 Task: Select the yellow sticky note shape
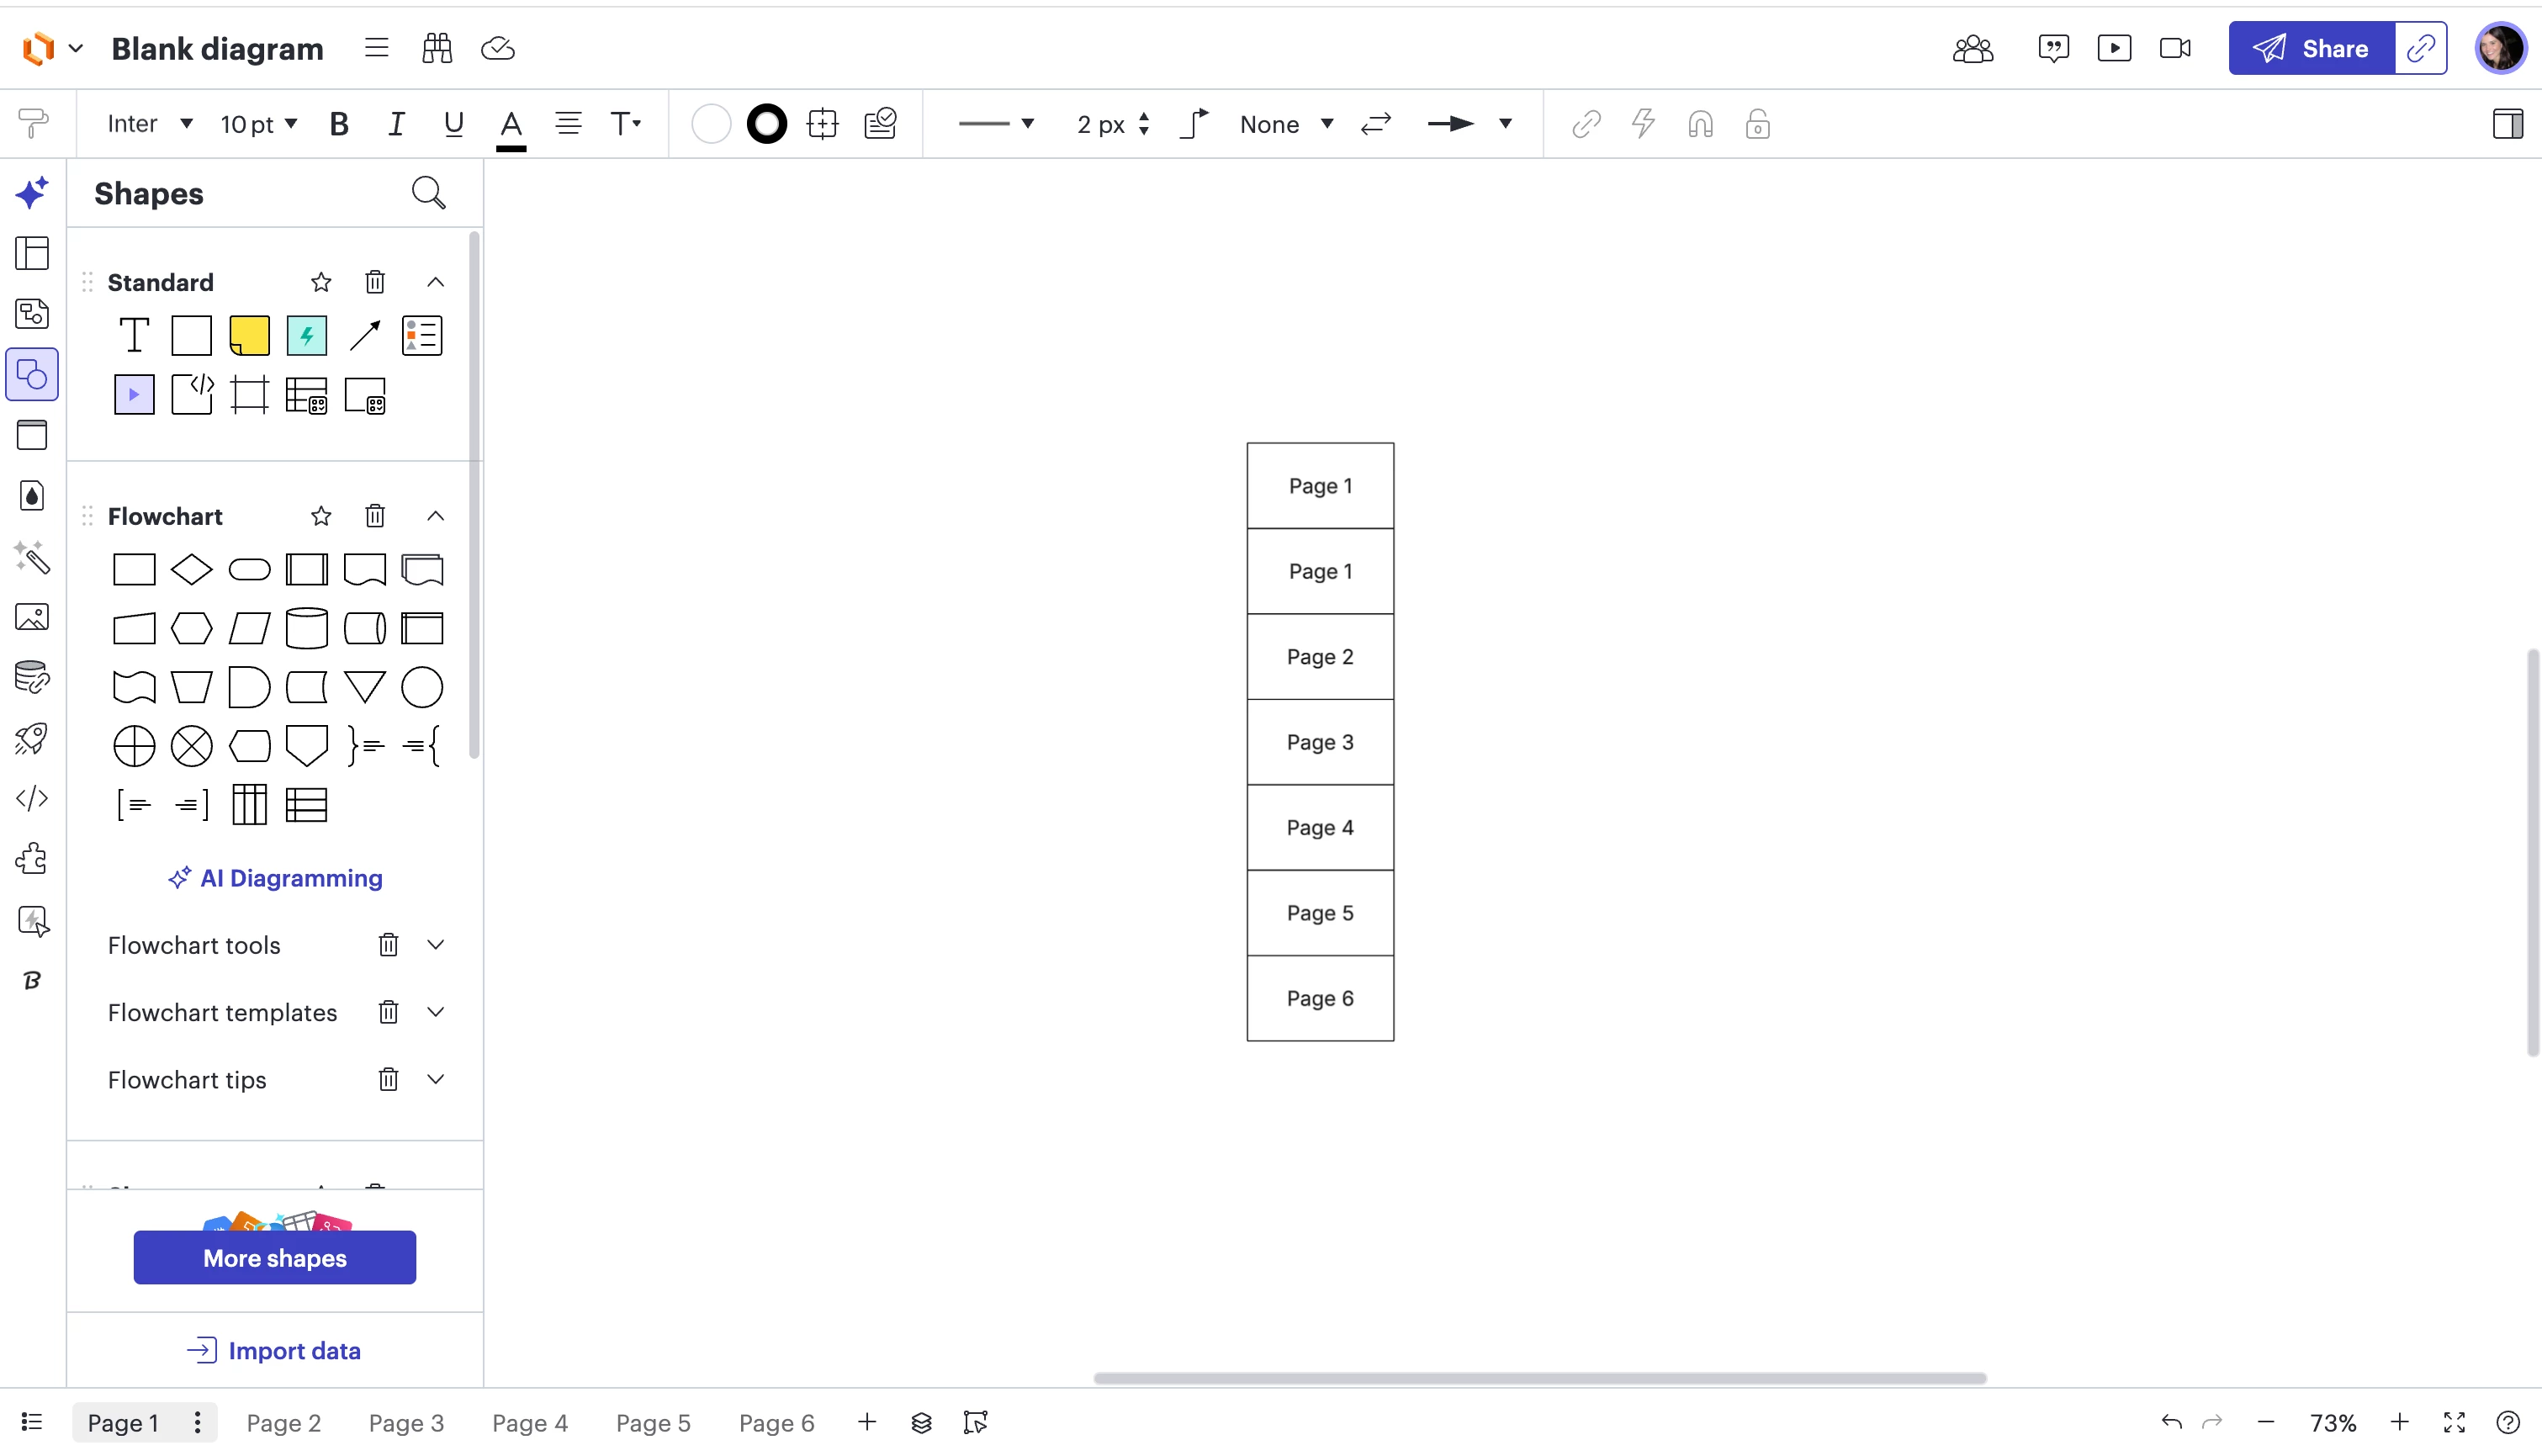pyautogui.click(x=249, y=336)
